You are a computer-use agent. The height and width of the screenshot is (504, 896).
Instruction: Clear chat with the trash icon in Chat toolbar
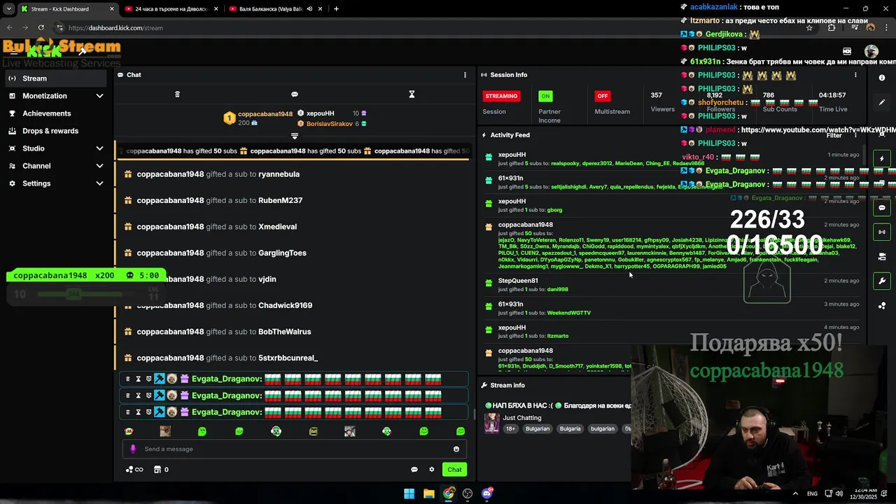click(x=177, y=94)
